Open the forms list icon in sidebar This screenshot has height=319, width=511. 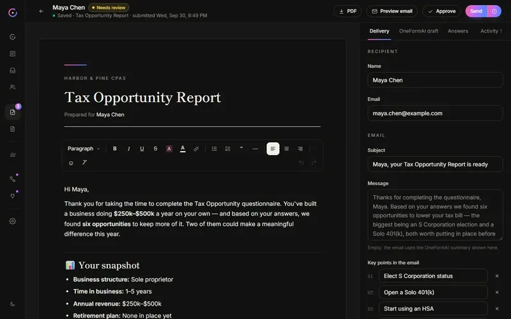12,54
